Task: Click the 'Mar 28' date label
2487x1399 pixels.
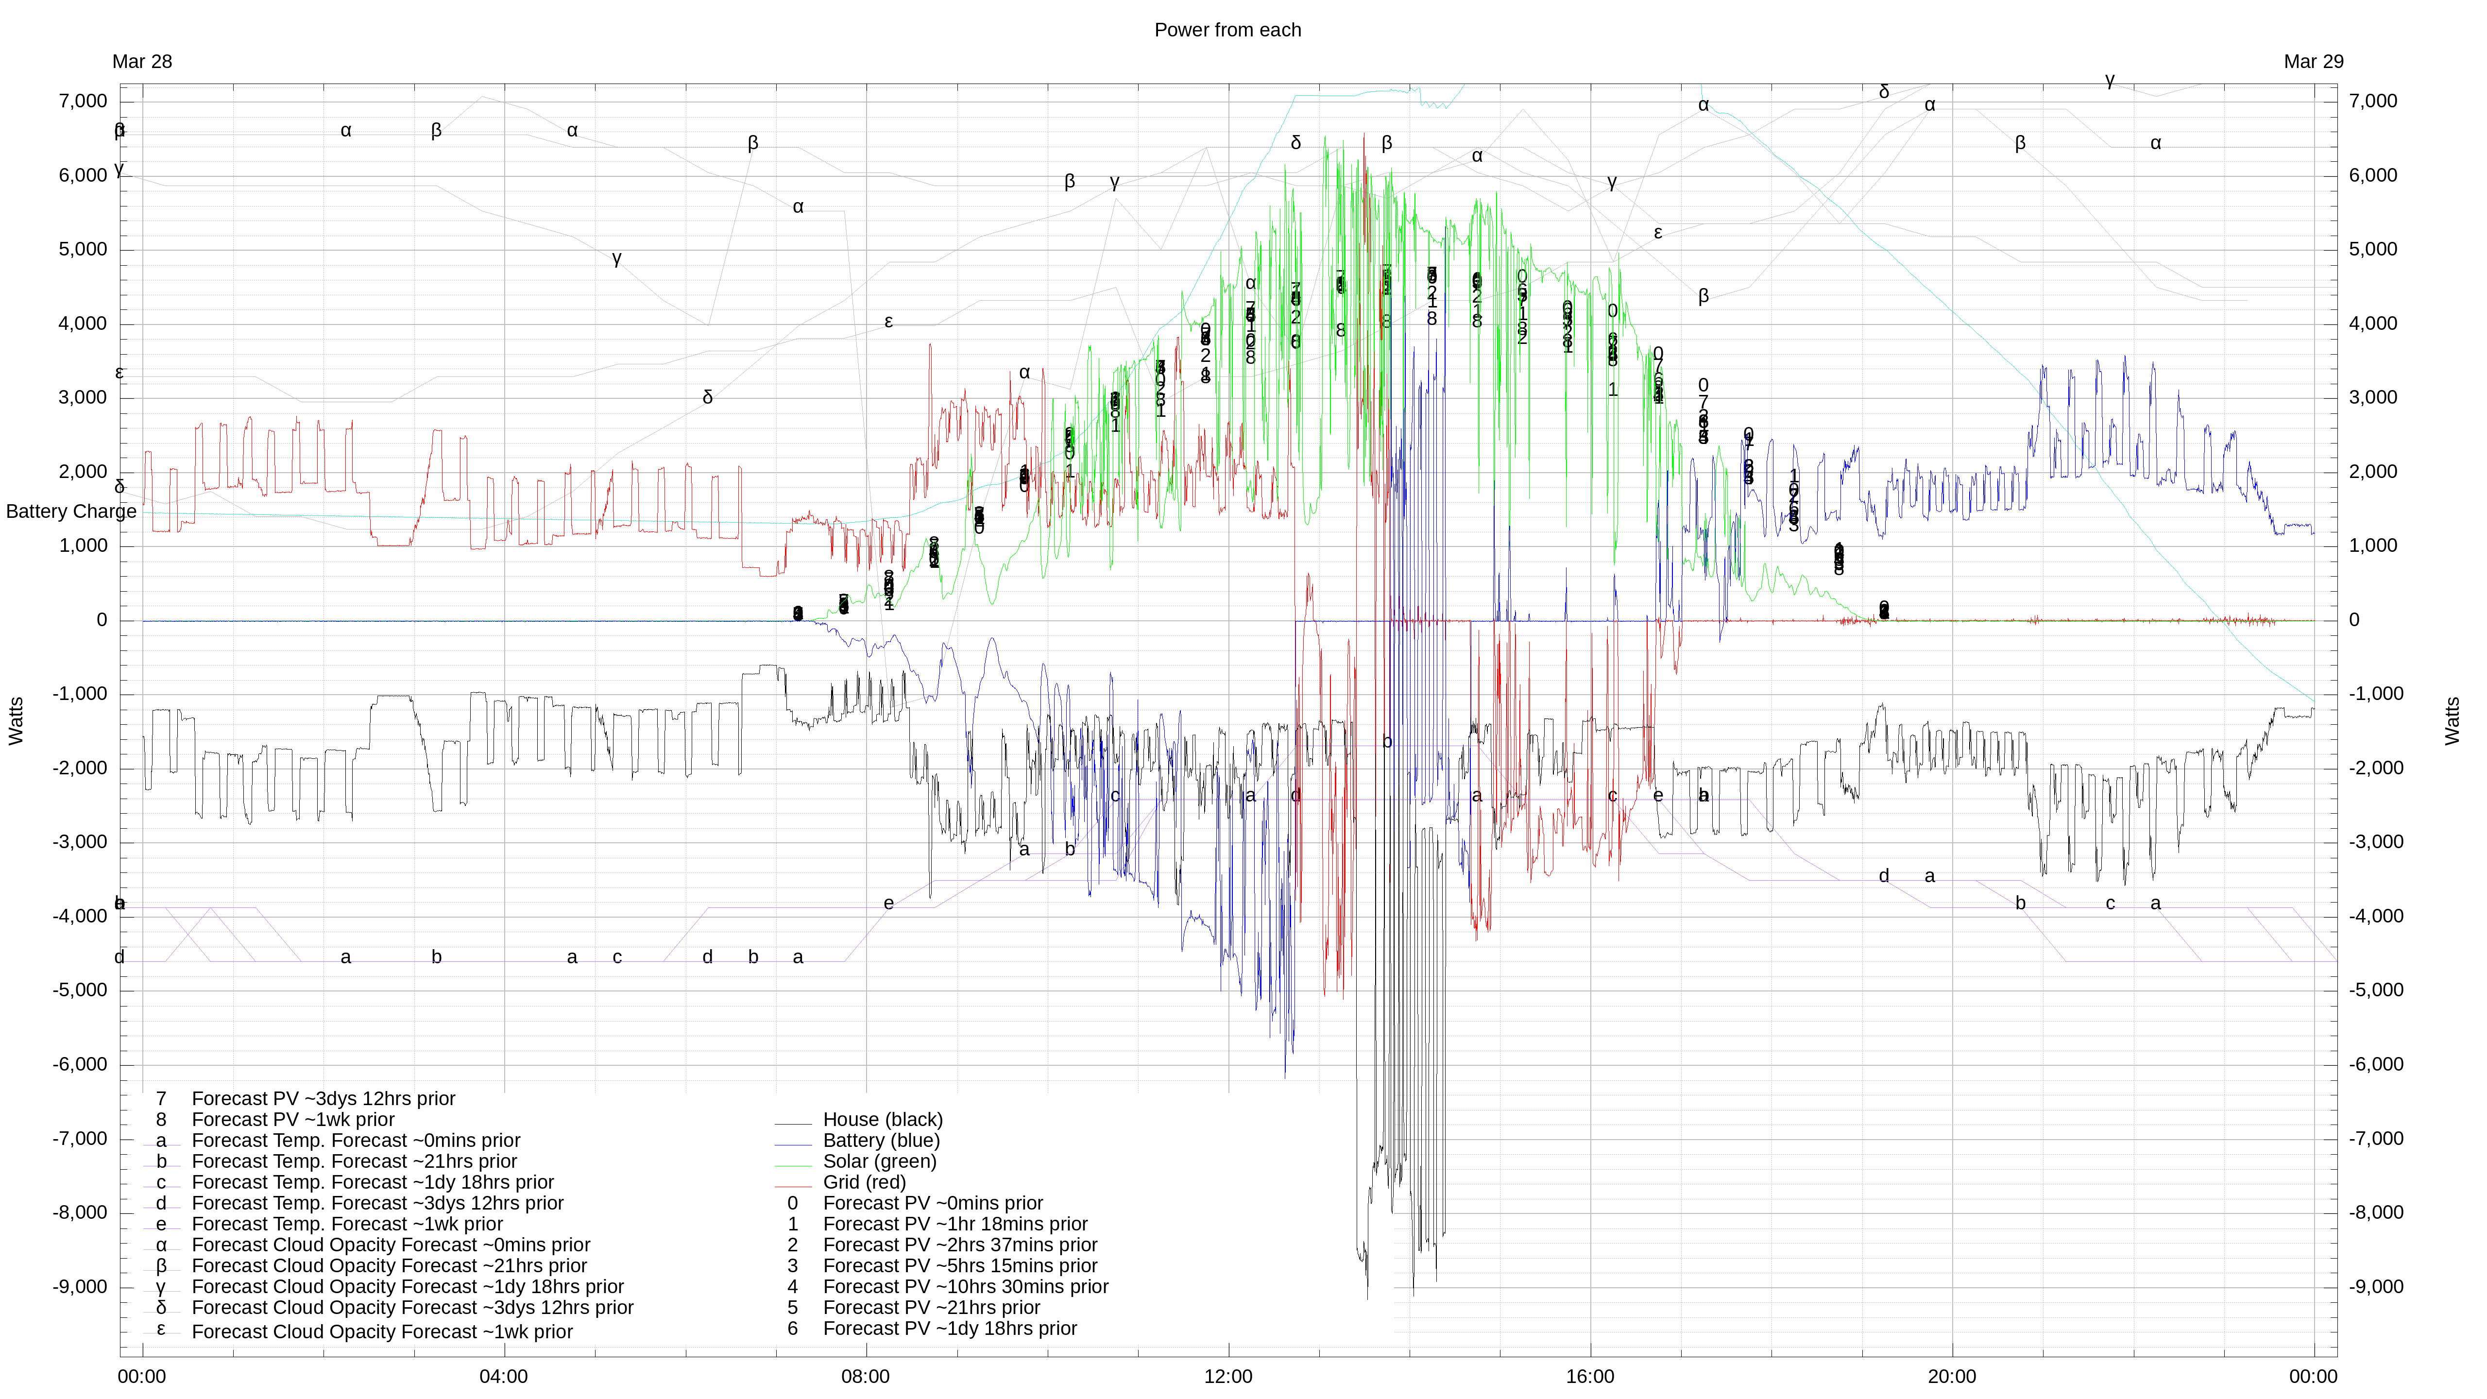Action: (142, 62)
